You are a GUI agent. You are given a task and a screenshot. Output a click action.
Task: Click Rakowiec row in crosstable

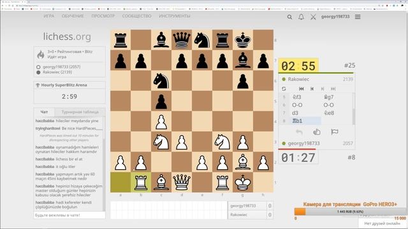[251, 215]
